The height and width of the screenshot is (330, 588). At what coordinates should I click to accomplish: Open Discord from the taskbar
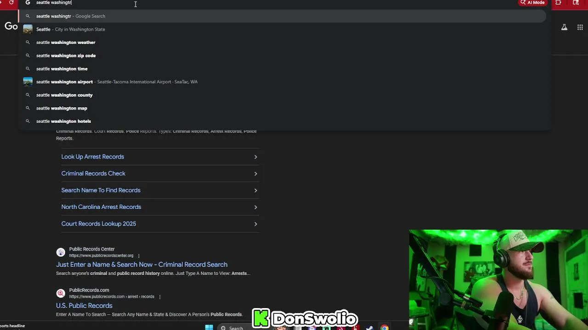coord(312,328)
